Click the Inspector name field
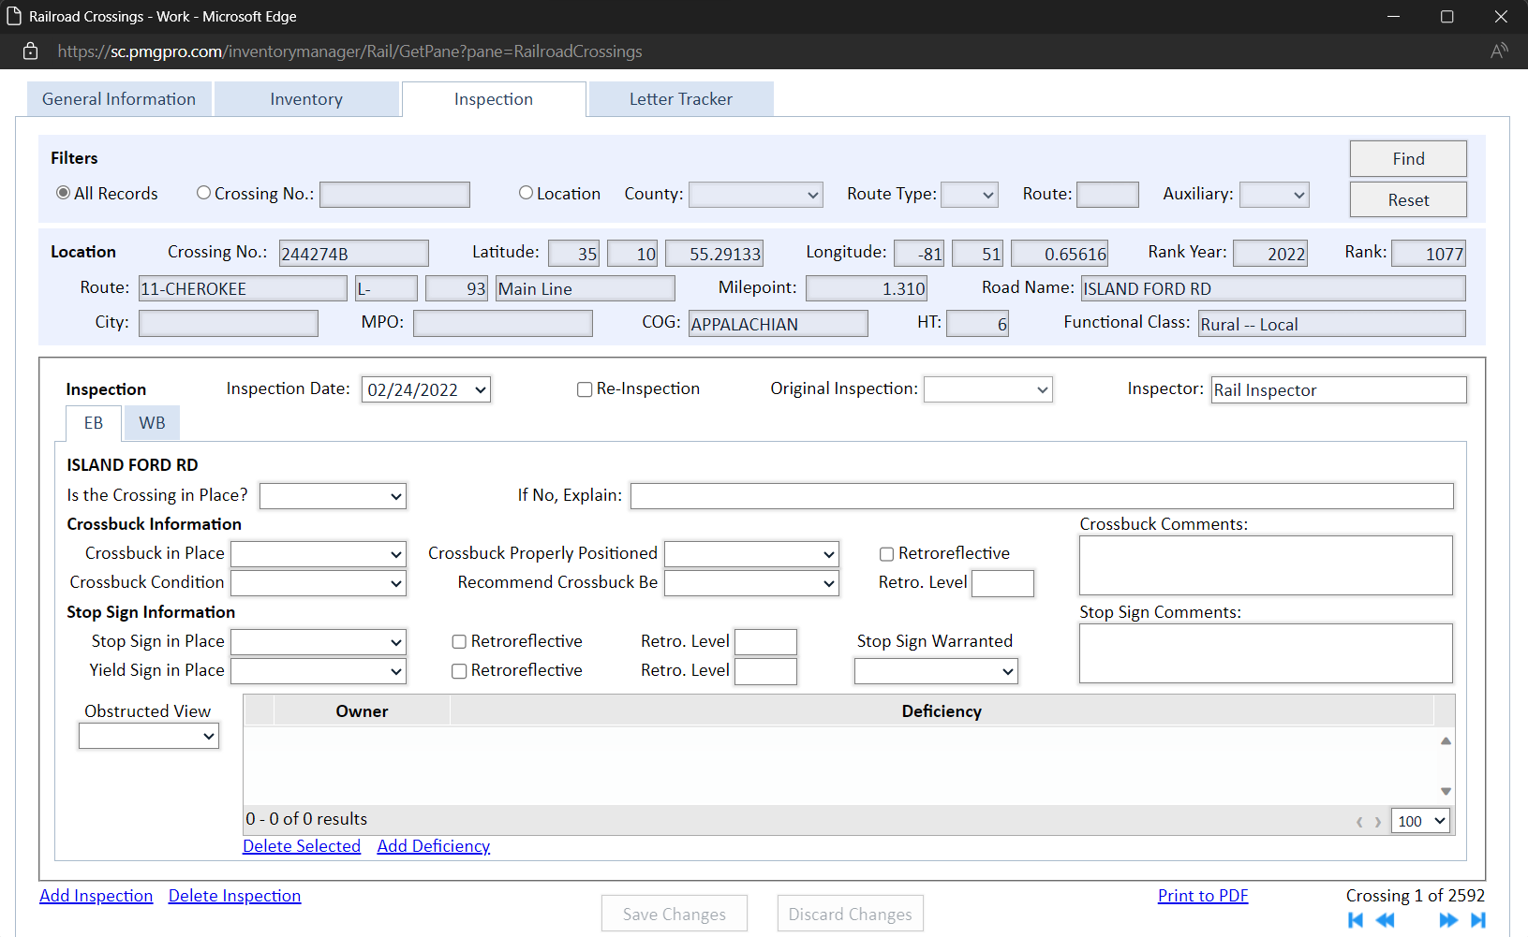The height and width of the screenshot is (937, 1528). pos(1339,389)
